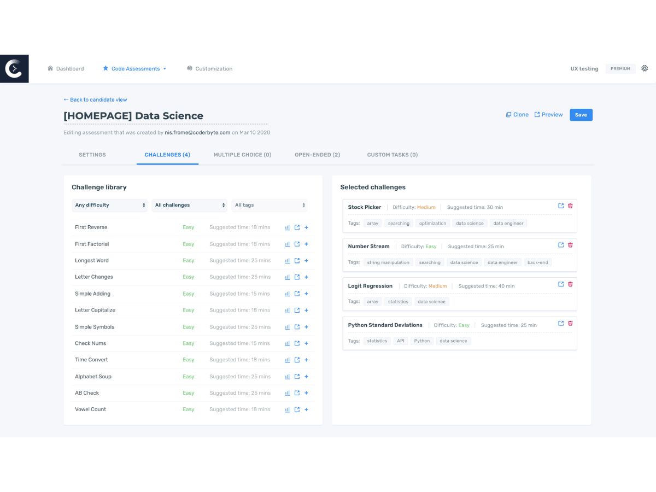
Task: Open Alphabet Soup in external view
Action: pyautogui.click(x=297, y=377)
